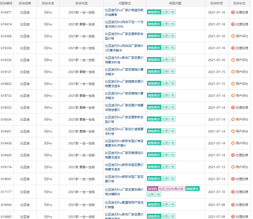Screen dimensions: 253x219
Task: Click the date 2021-07-13 in row 618041
Action: click(x=216, y=179)
